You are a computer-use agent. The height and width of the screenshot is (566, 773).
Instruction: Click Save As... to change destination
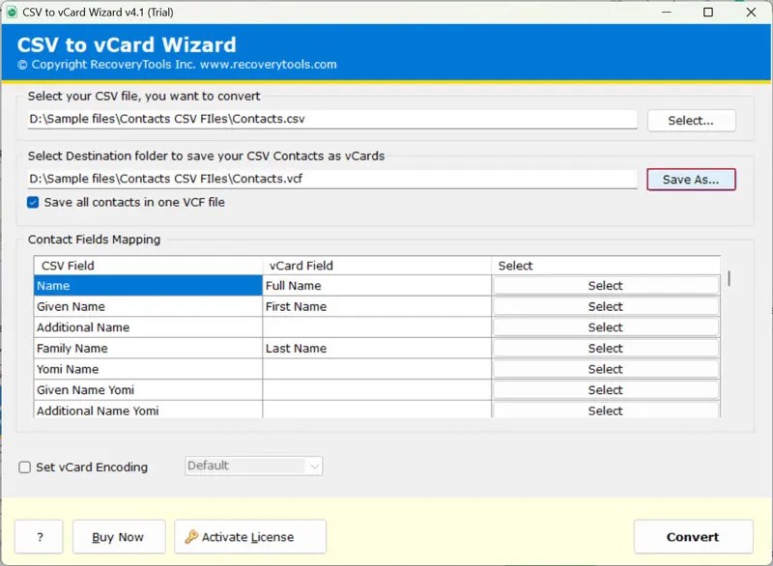pos(691,179)
